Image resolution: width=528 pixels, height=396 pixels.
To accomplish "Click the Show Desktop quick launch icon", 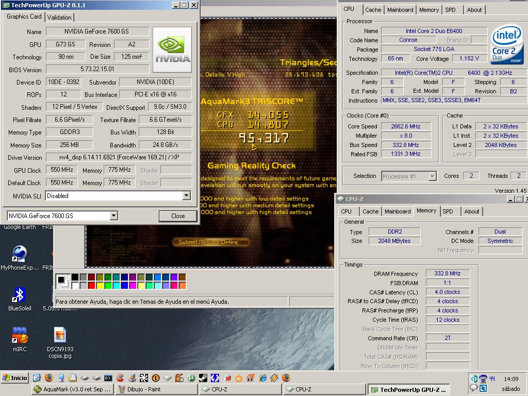I will click(x=37, y=378).
